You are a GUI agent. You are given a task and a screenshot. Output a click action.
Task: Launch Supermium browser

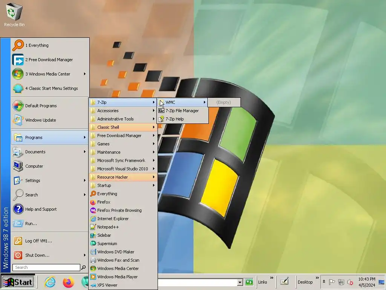(123, 244)
